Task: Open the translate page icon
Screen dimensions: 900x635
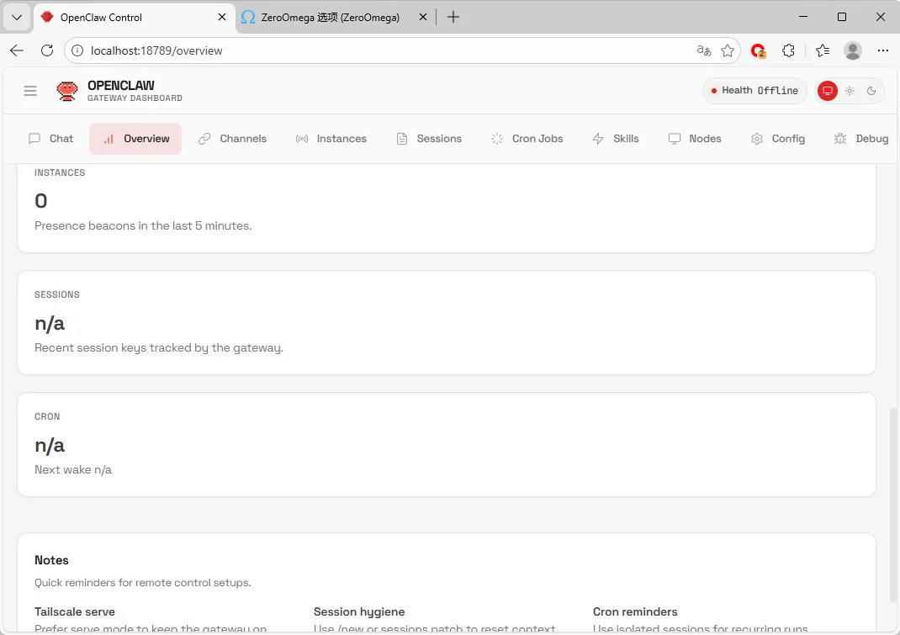Action: coord(704,50)
